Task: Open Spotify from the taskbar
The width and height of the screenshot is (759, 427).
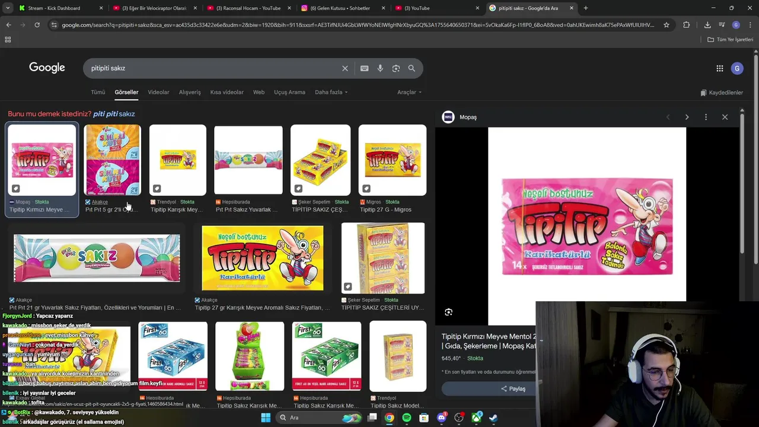Action: tap(406, 418)
